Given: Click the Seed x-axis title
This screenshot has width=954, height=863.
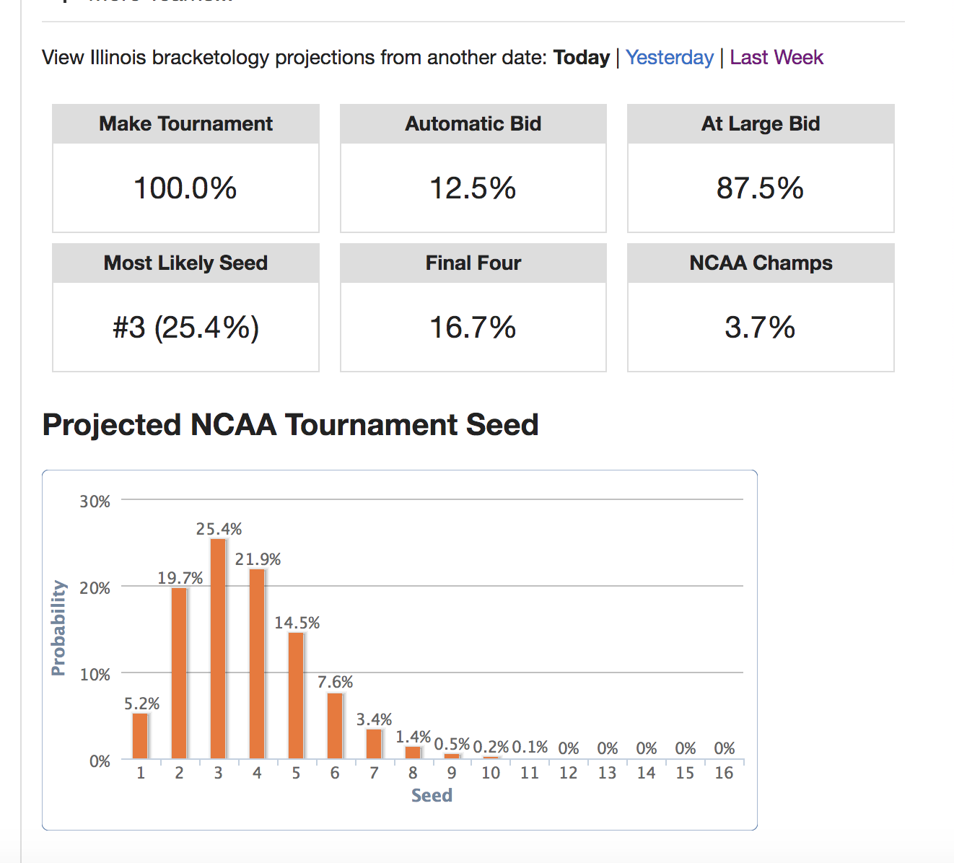Looking at the screenshot, I should (x=432, y=795).
